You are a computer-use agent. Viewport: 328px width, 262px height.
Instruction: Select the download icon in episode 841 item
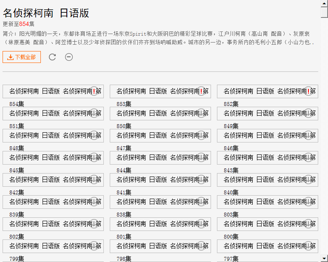[201, 179]
